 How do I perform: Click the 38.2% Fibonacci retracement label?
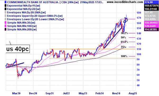click(124, 33)
